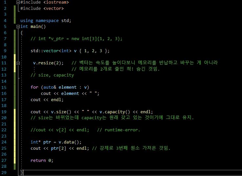
Task: Click the Korean comment on line 20
Action: (112, 118)
